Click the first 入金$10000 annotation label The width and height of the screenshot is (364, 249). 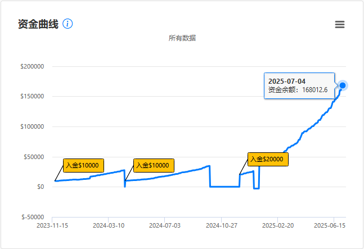point(83,165)
